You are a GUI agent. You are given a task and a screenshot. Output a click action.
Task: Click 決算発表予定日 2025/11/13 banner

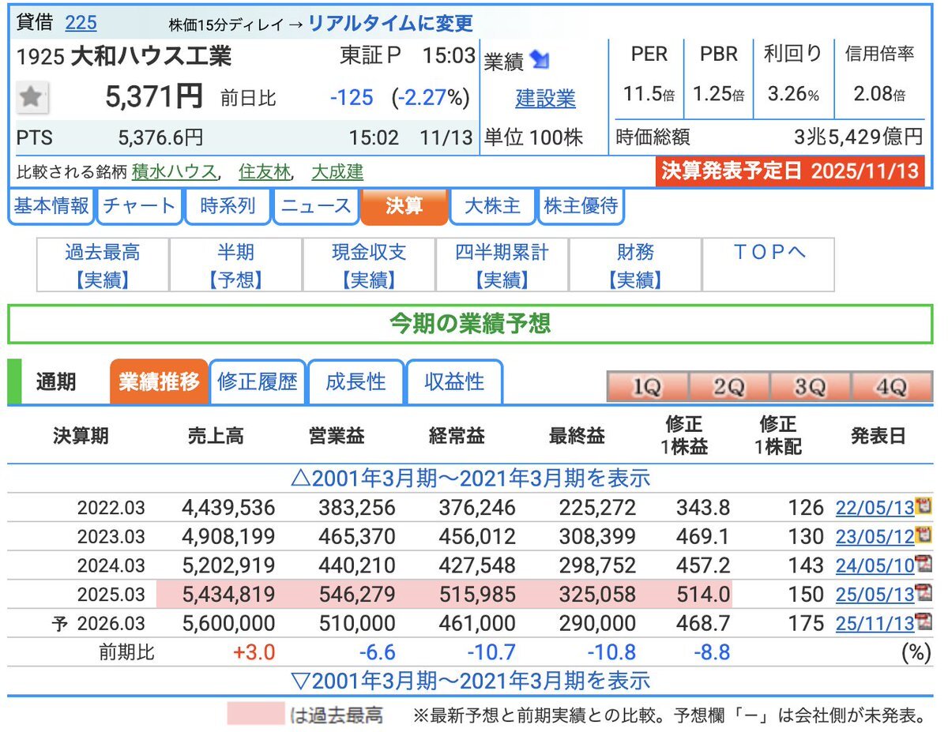click(791, 171)
